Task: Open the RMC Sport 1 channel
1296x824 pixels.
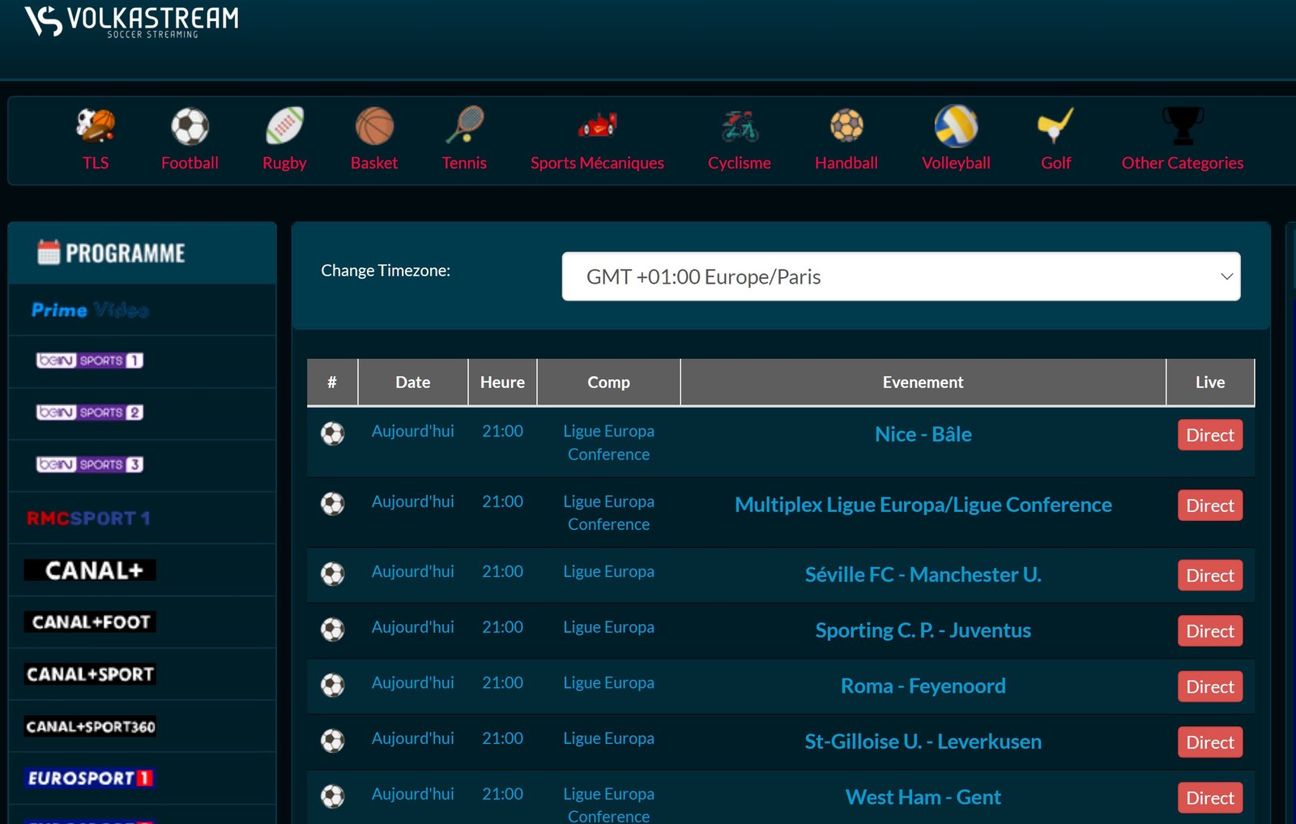Action: 88,519
